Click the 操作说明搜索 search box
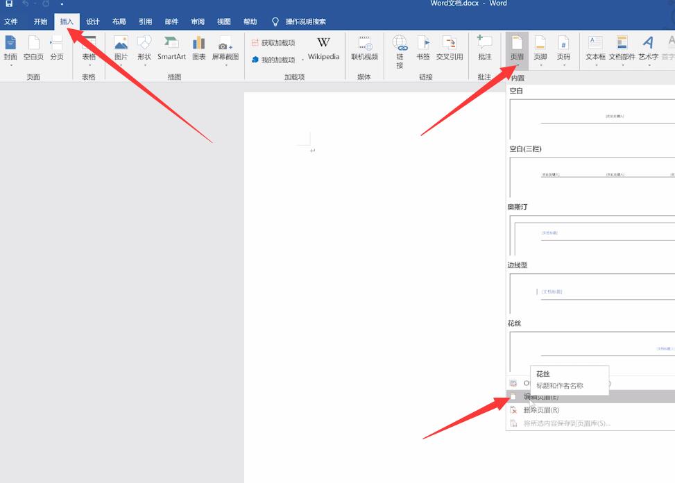675x483 pixels. [306, 22]
